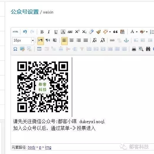Insert paragraph before table
Image resolution: width=154 pixels, height=154 pixels.
point(54,49)
